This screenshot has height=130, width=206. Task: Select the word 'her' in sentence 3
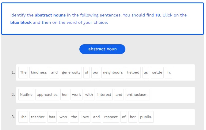[x=133, y=117]
